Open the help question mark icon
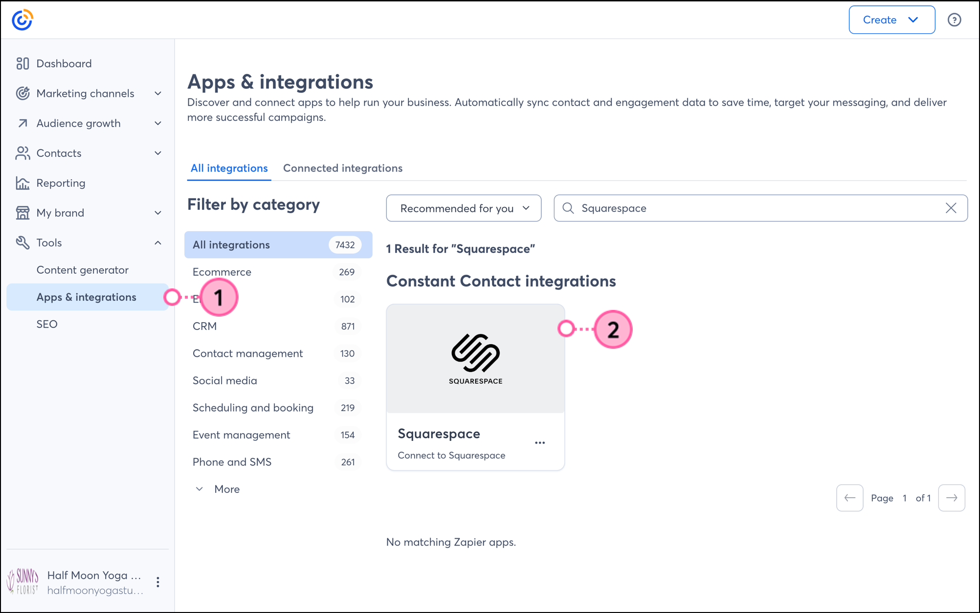Viewport: 980px width, 613px height. point(954,20)
